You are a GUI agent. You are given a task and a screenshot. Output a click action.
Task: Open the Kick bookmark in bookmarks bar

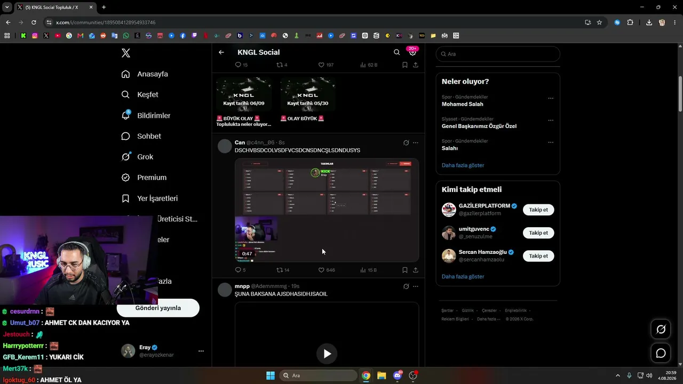(23, 36)
